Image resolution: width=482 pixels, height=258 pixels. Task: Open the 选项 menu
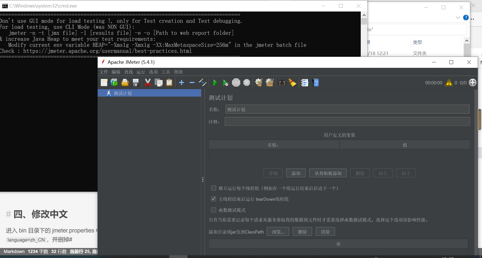pyautogui.click(x=153, y=72)
